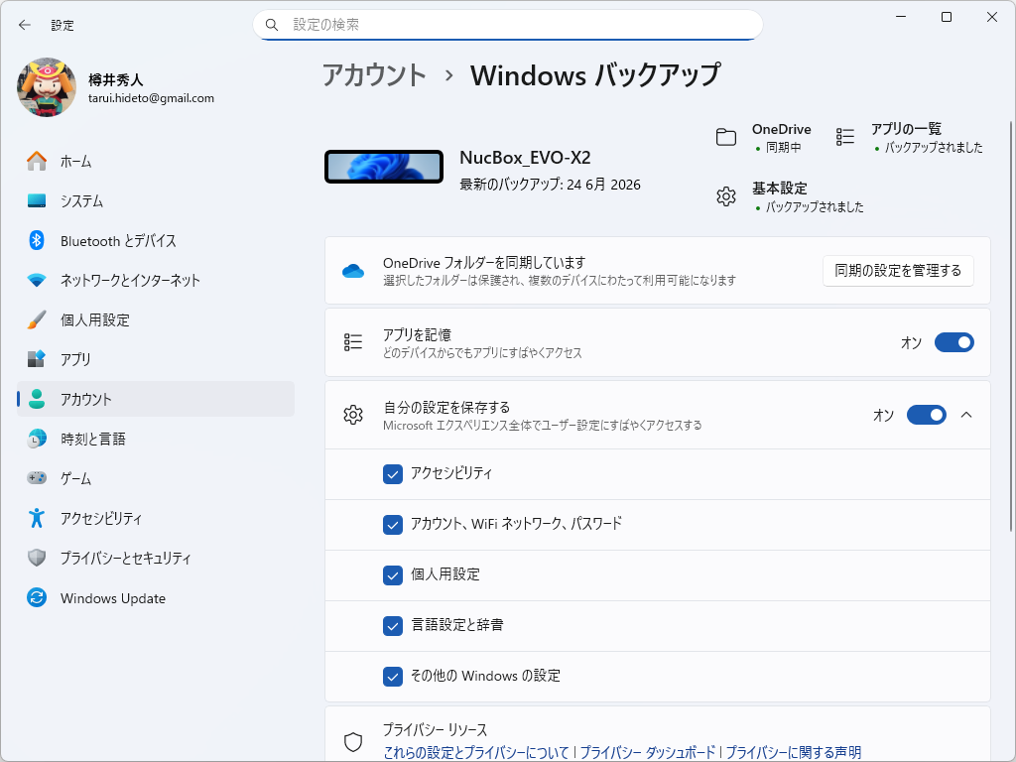Open 時刻と言語 settings
Screen dimensions: 1016x762
pyautogui.click(x=156, y=439)
